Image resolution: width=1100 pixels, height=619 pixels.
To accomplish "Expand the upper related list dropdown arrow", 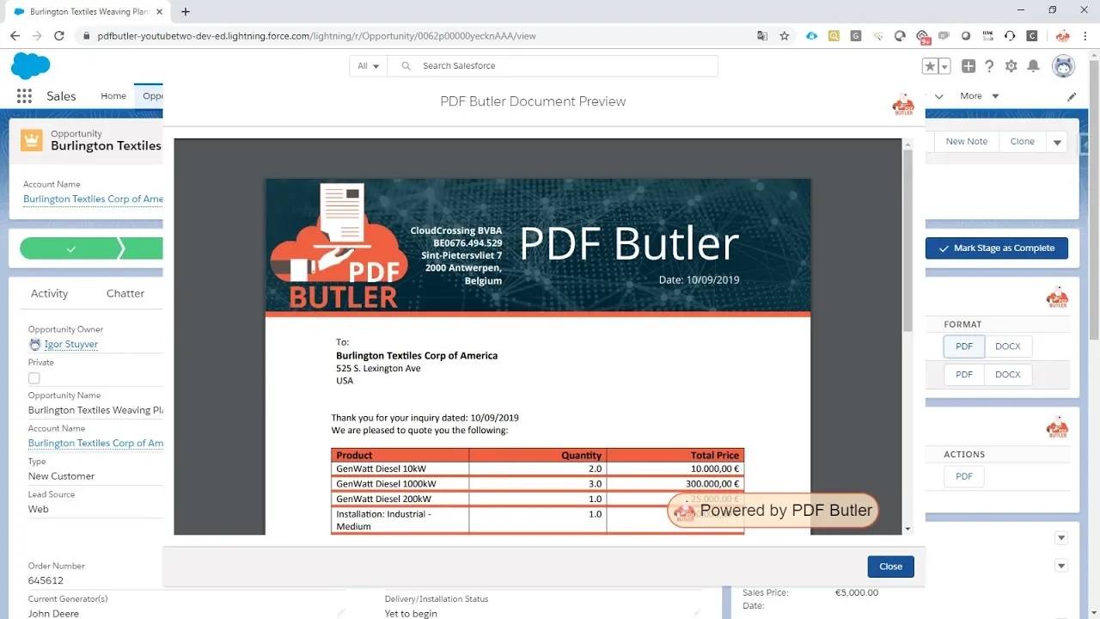I will pos(1061,538).
